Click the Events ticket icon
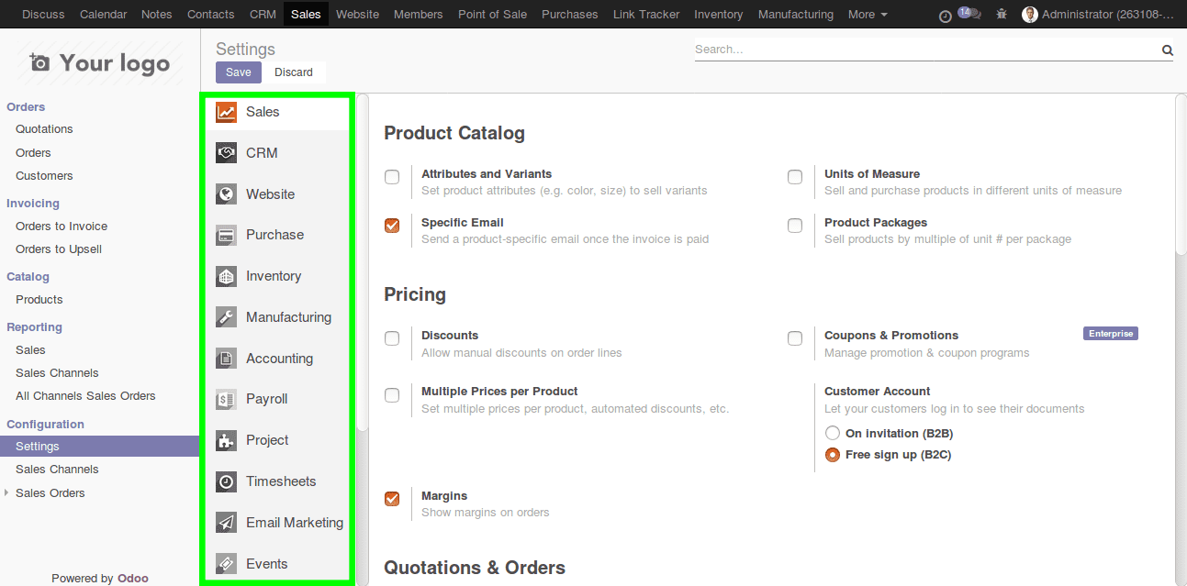 pos(226,564)
